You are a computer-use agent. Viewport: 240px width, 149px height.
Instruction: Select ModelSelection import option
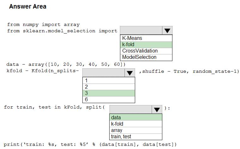146,57
